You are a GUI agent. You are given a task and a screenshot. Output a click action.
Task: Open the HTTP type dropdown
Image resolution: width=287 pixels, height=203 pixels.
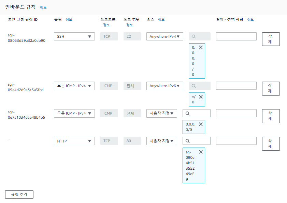point(74,141)
